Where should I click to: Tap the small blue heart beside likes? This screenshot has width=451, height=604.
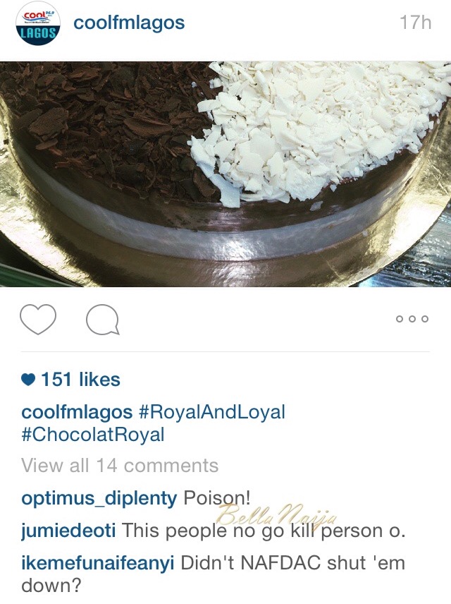(28, 380)
